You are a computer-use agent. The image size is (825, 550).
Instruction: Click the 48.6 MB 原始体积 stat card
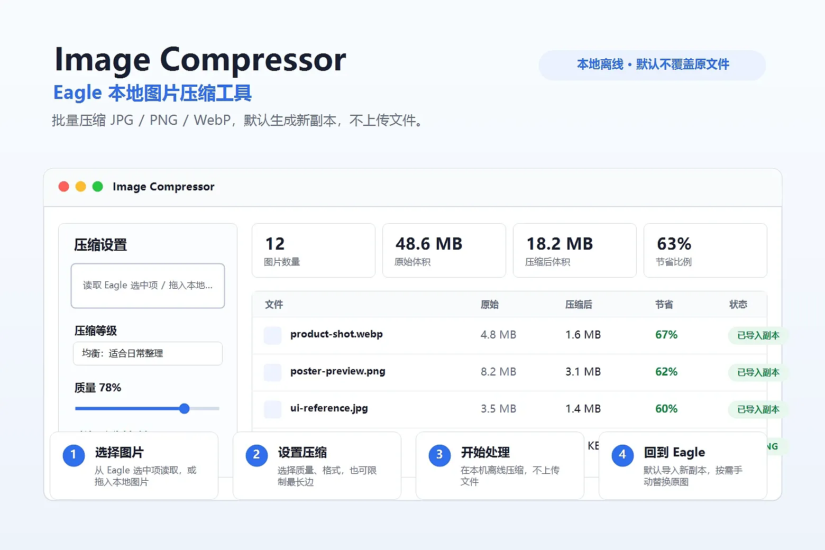[444, 250]
